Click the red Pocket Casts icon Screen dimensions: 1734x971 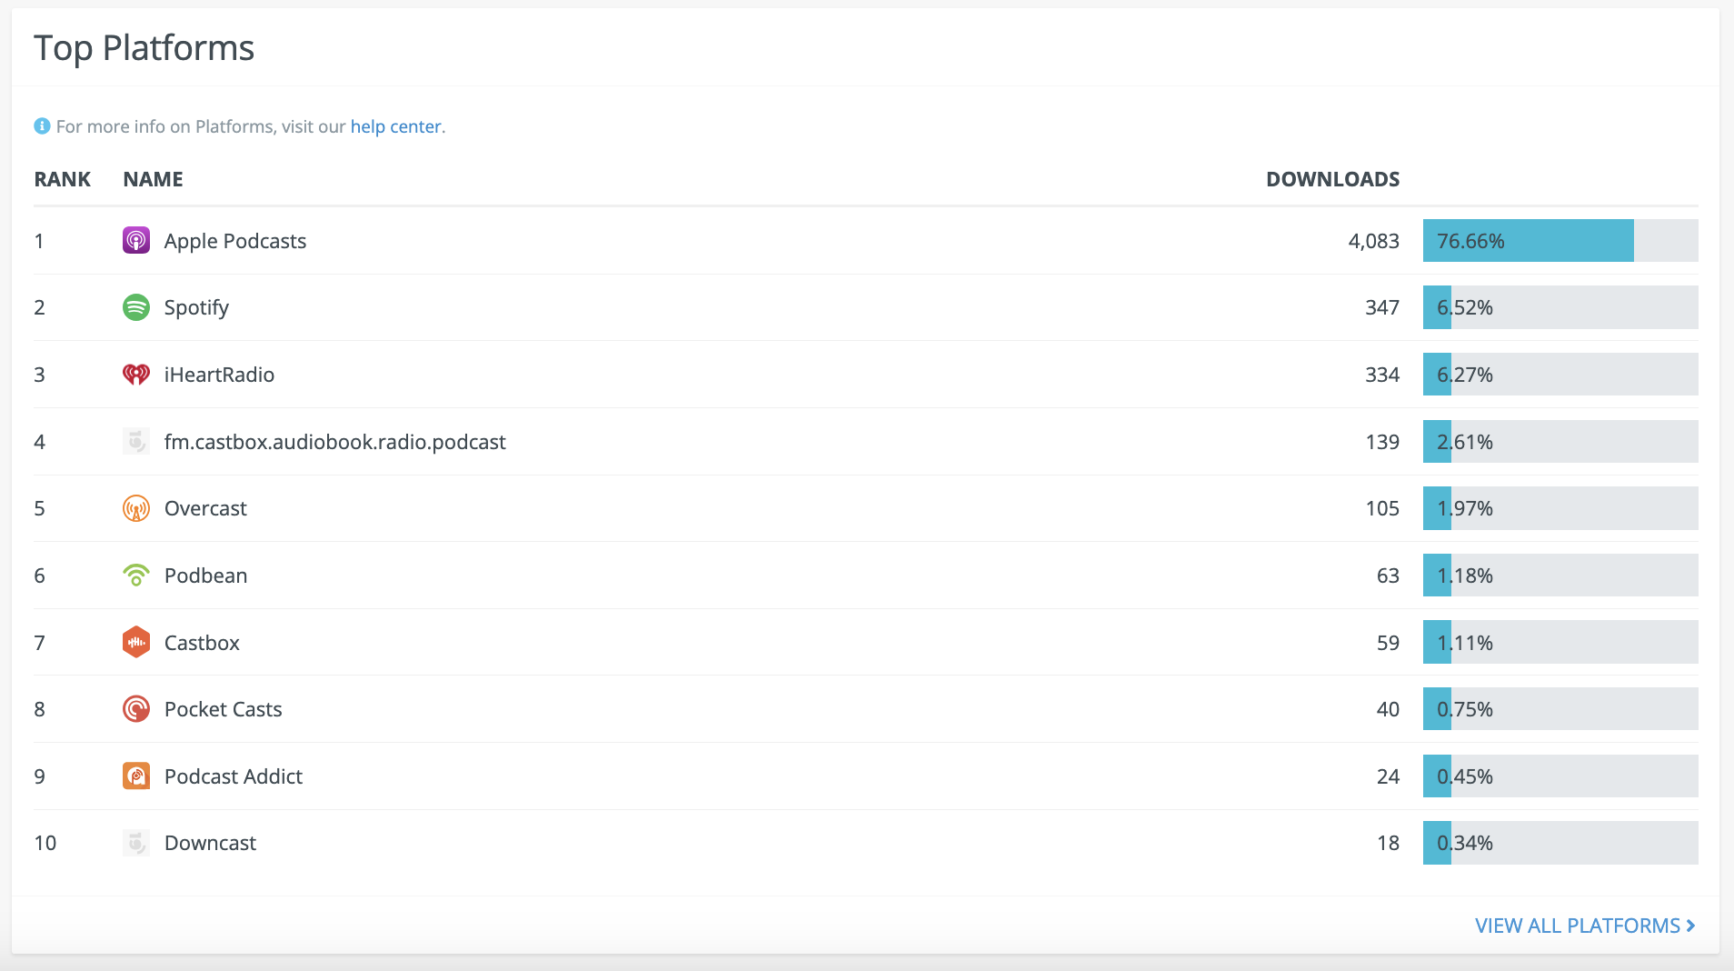(136, 709)
